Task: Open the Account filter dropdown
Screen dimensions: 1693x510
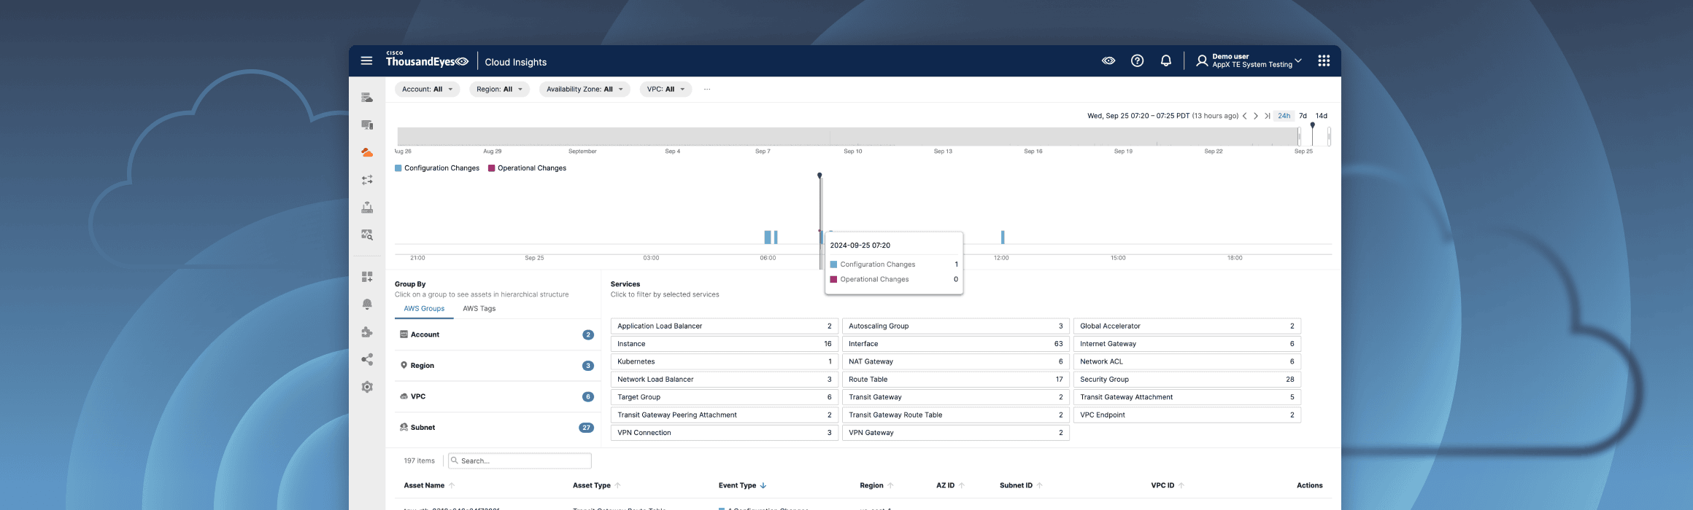Action: pos(427,90)
